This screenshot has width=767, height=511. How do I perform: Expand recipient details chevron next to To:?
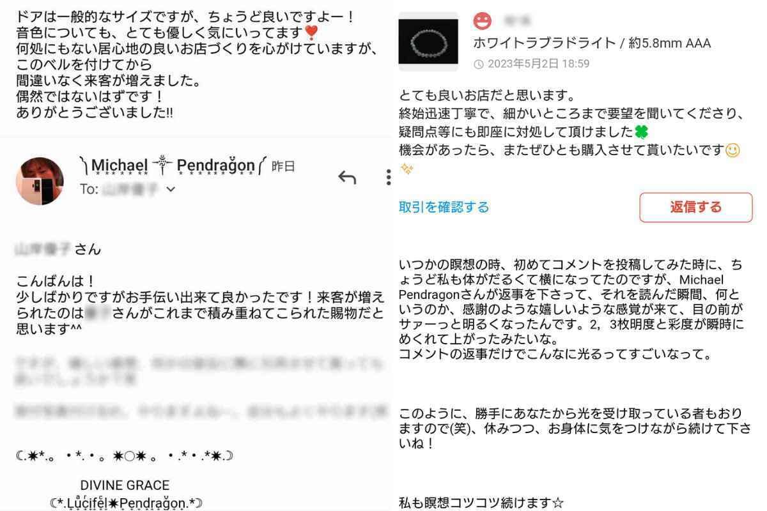(x=171, y=190)
